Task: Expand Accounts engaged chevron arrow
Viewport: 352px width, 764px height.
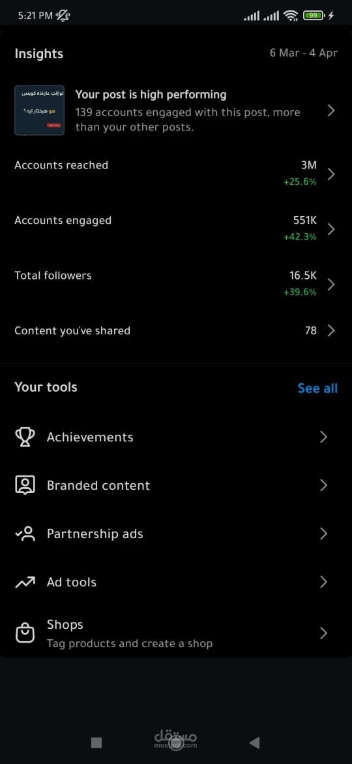Action: [x=331, y=229]
